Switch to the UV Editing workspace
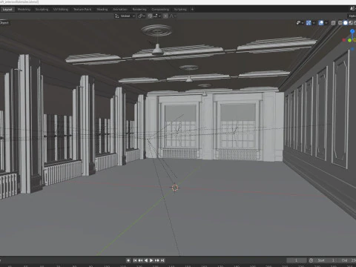 click(61, 10)
